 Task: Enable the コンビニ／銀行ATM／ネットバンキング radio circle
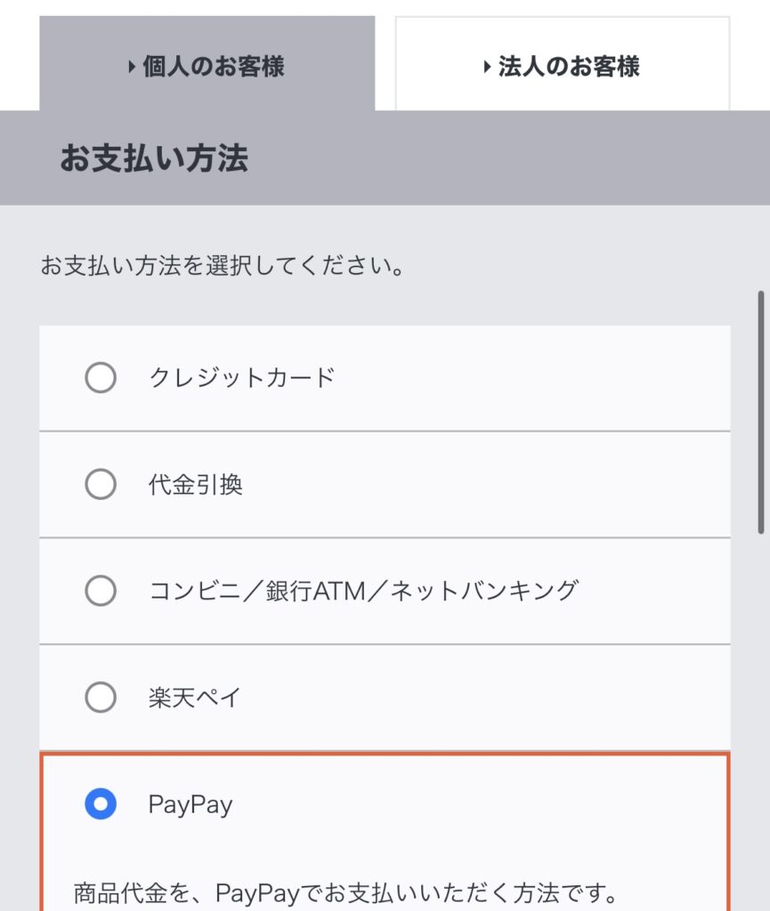(x=101, y=591)
